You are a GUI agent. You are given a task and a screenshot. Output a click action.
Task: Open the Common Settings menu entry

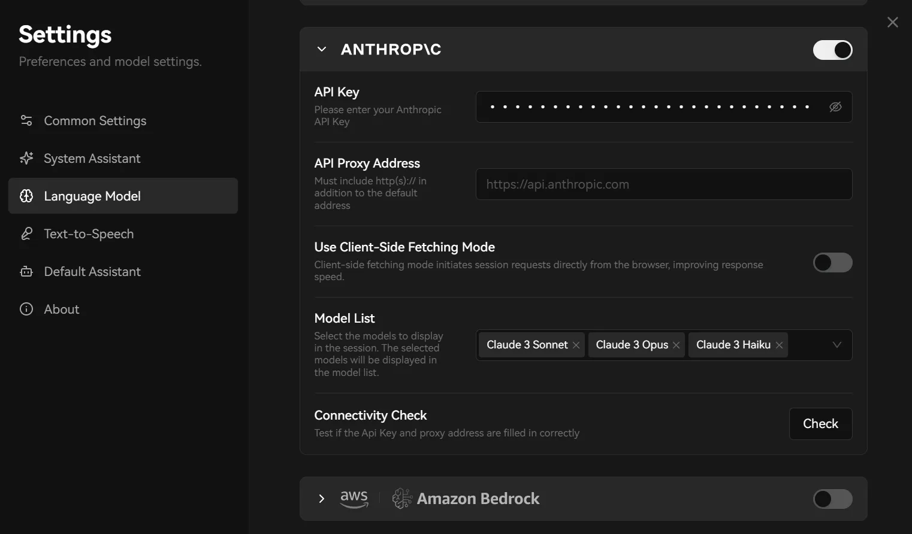[x=95, y=120]
